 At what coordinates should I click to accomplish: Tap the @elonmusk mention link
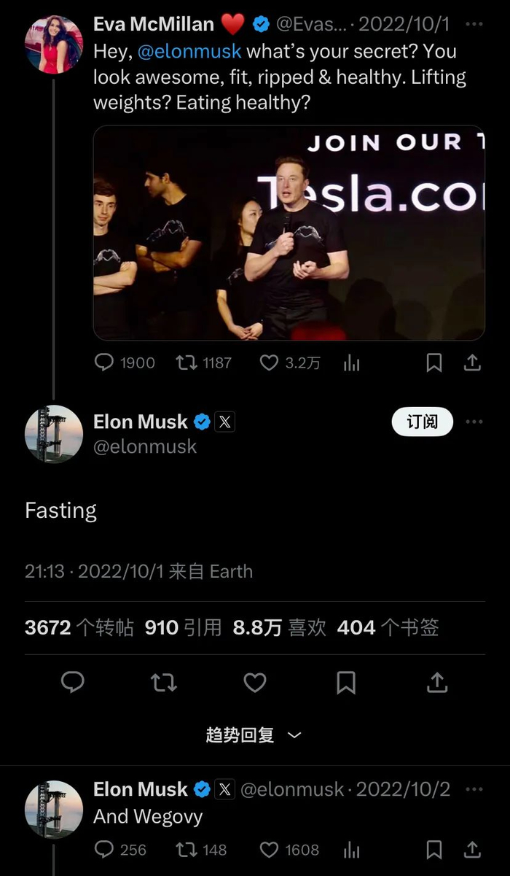tap(189, 52)
